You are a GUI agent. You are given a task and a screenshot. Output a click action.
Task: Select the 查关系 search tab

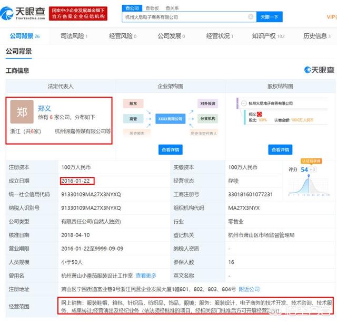[172, 8]
